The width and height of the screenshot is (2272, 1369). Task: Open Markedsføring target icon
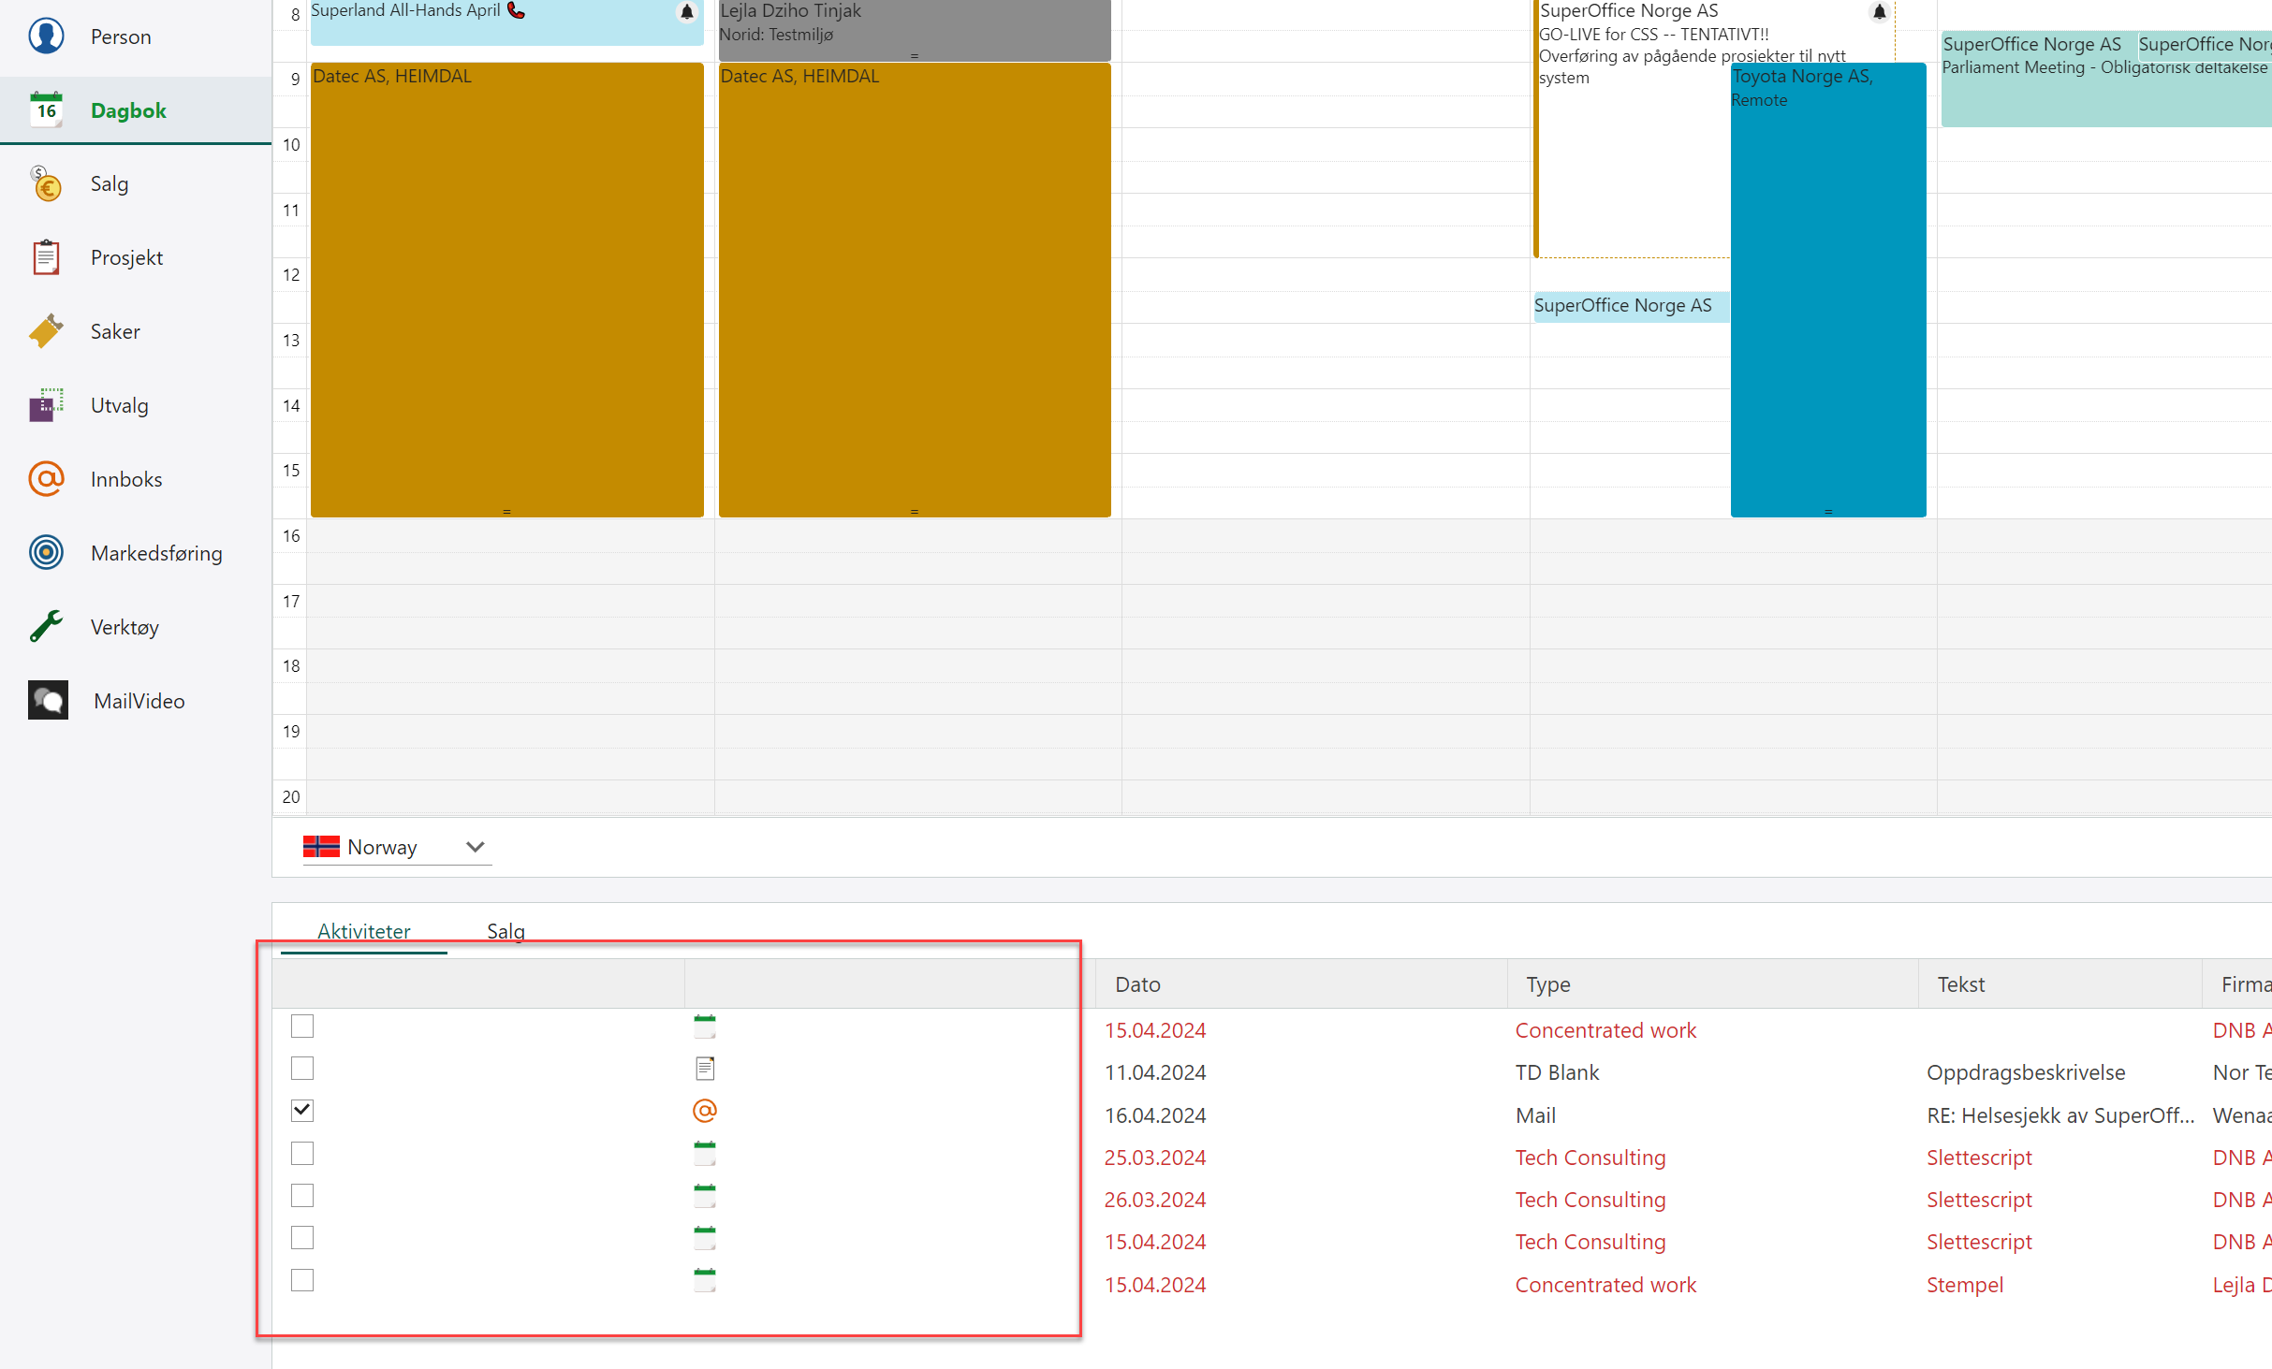pyautogui.click(x=46, y=553)
